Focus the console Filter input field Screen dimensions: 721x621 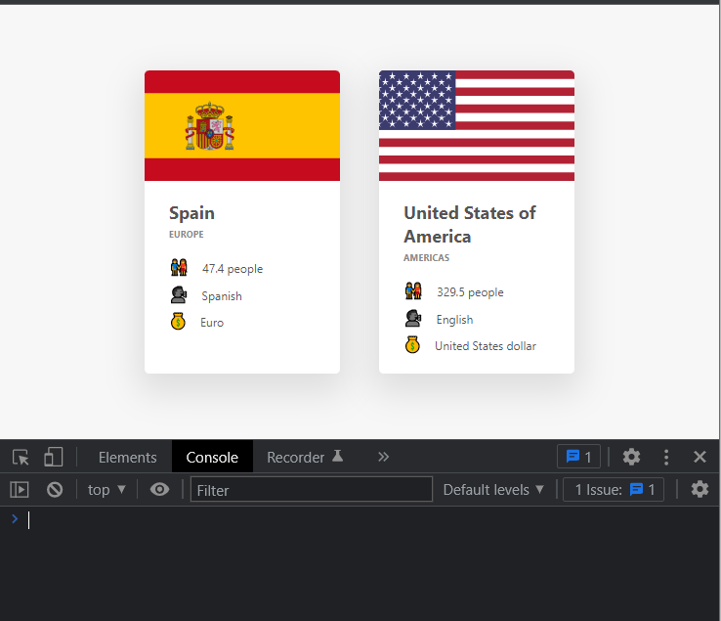pyautogui.click(x=312, y=489)
